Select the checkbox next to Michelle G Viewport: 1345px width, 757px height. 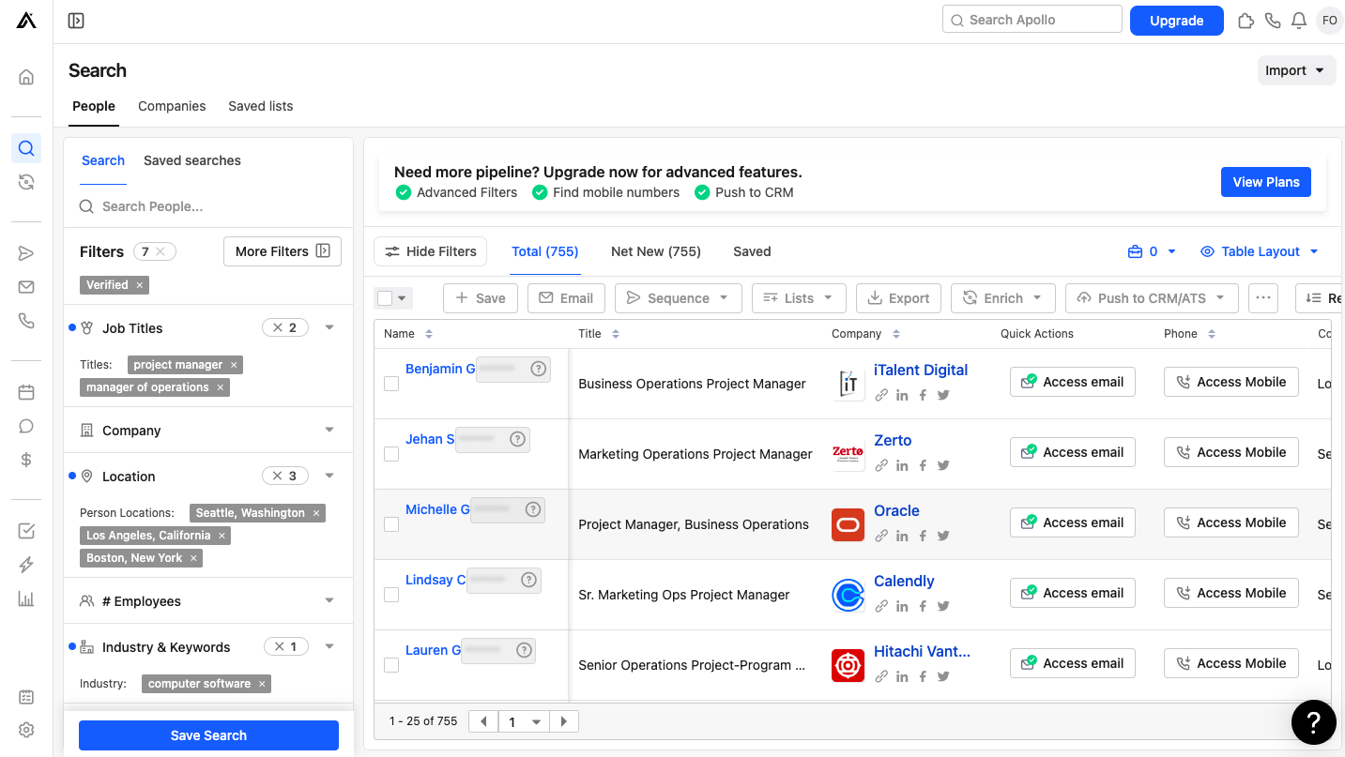[x=391, y=524]
